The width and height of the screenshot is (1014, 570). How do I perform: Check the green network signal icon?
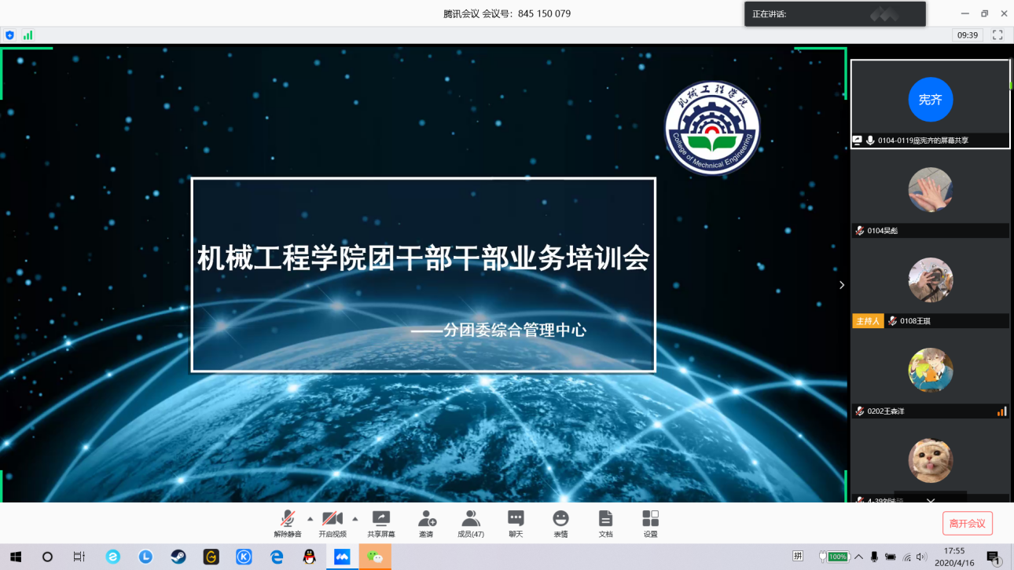(x=28, y=35)
